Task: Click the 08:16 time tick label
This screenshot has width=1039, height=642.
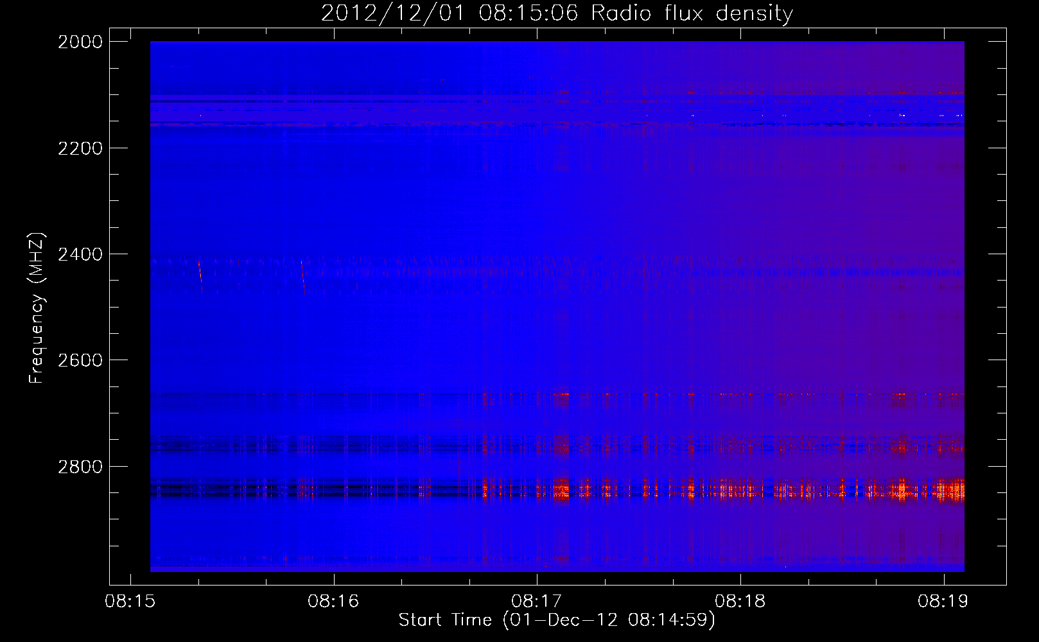Action: coord(333,602)
